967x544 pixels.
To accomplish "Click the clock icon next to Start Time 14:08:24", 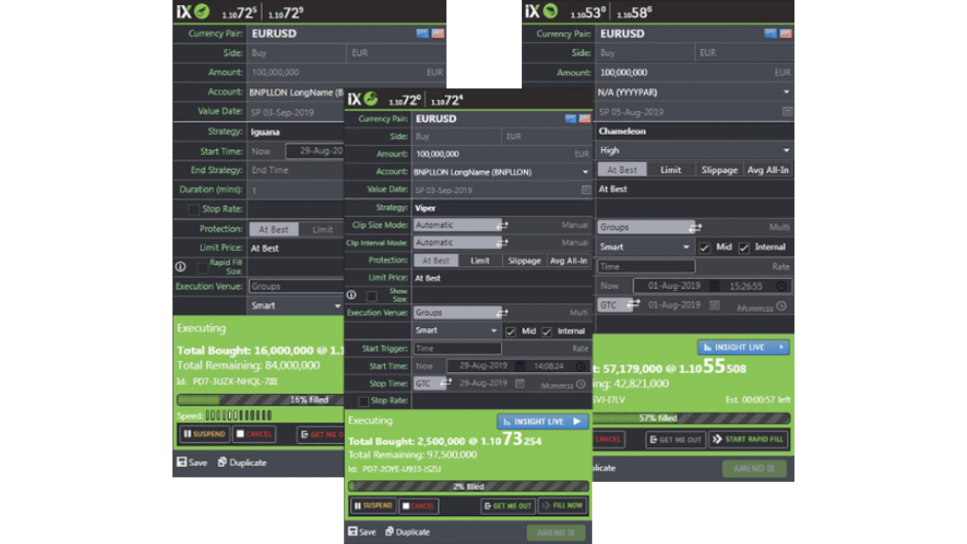I will coord(581,366).
